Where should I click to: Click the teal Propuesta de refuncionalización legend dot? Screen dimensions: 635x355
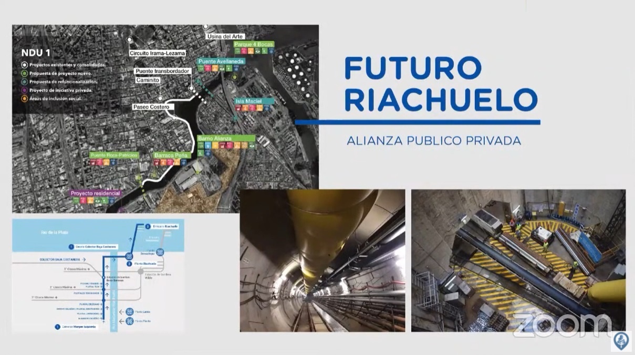pyautogui.click(x=24, y=81)
